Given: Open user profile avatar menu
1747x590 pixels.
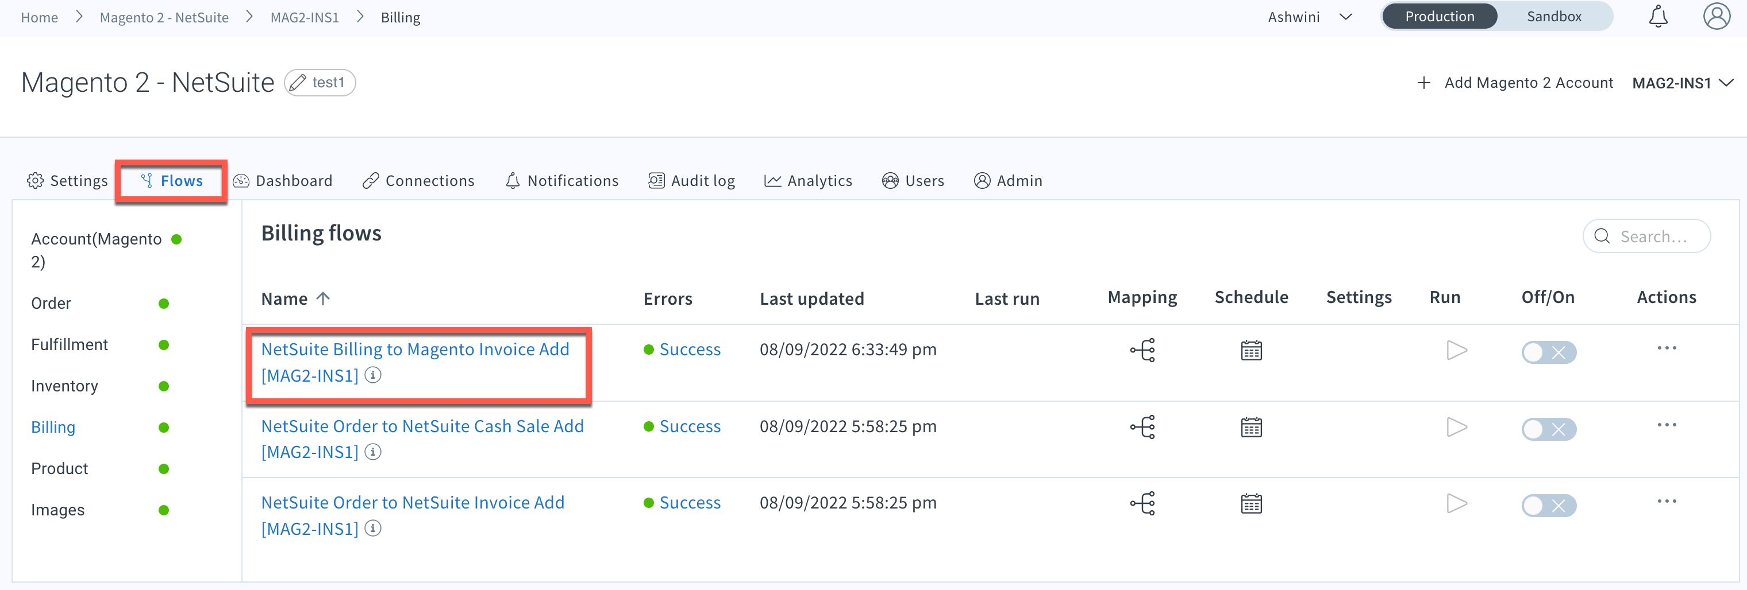Looking at the screenshot, I should (1717, 16).
